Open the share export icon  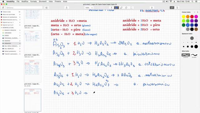pos(67,8)
